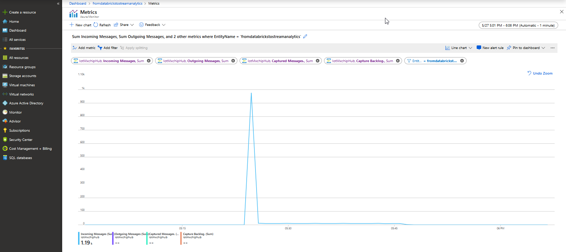Click New alert rule
Image resolution: width=566 pixels, height=252 pixels.
click(490, 48)
